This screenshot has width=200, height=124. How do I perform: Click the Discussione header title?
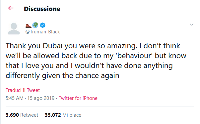pyautogui.click(x=42, y=9)
